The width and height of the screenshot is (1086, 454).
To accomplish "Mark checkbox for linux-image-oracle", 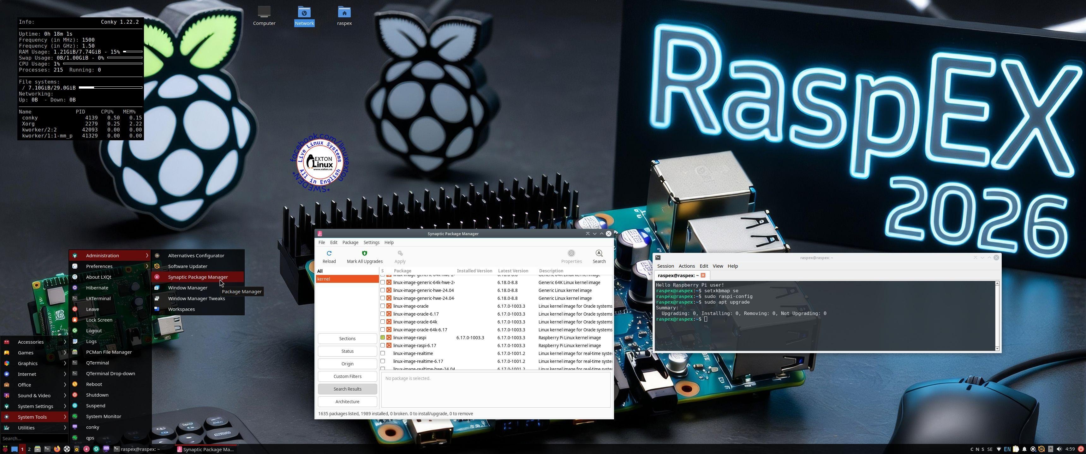I will click(x=382, y=306).
